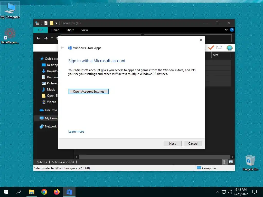The width and height of the screenshot is (263, 197).
Task: Click the Explorer search box
Action: point(218,38)
